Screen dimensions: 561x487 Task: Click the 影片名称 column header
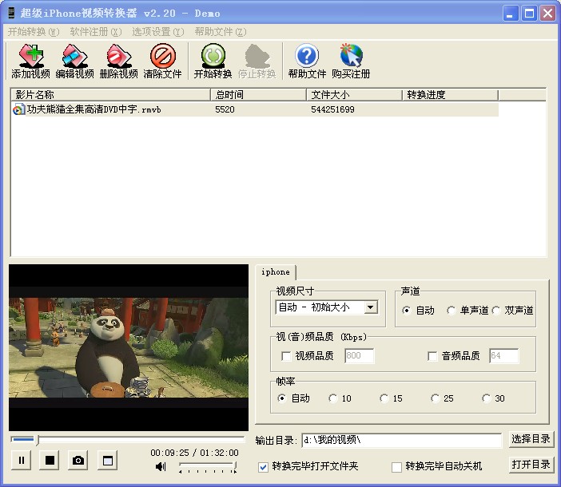point(110,95)
